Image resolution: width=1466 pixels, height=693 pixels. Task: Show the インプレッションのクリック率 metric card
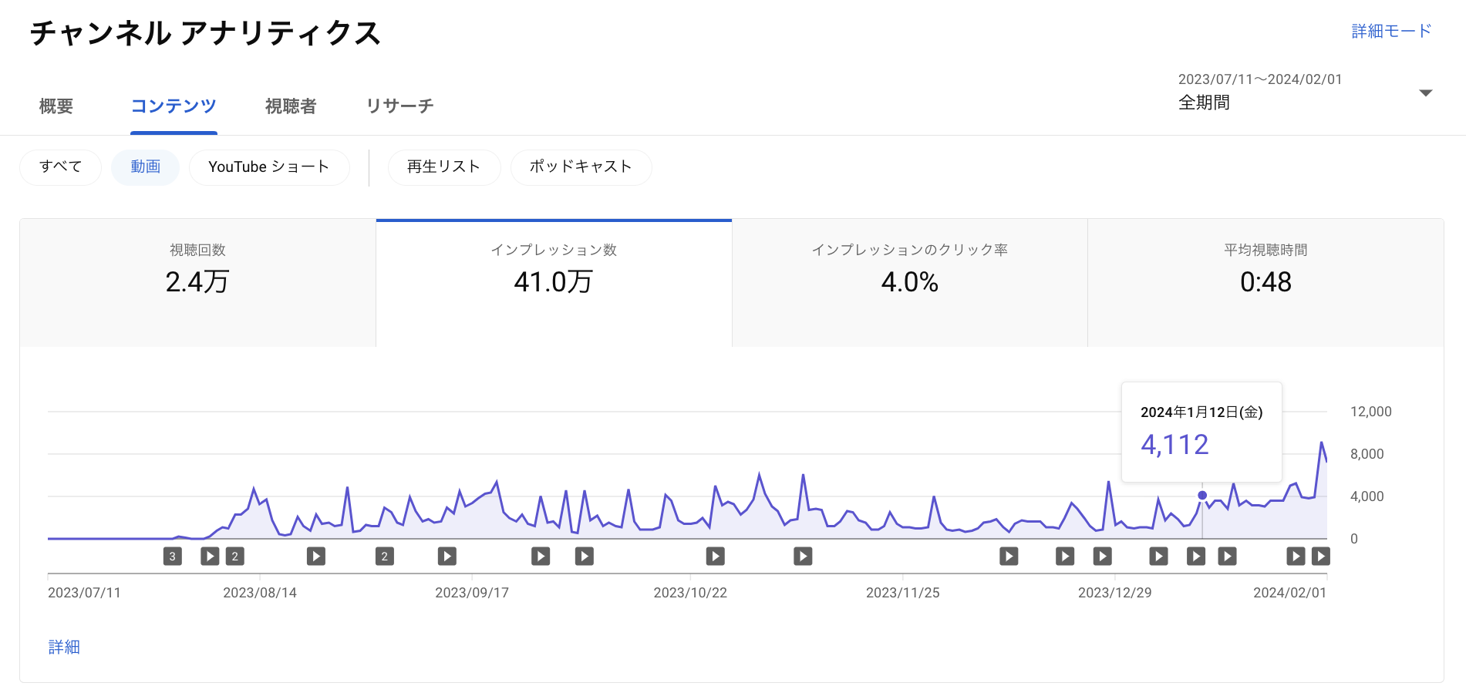(910, 283)
